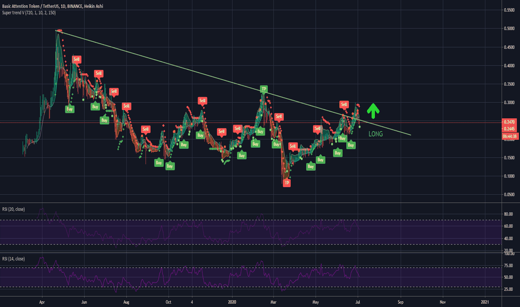Viewport: 520px width, 307px height.
Task: Click the Mar date on the time axis
Action: click(273, 302)
